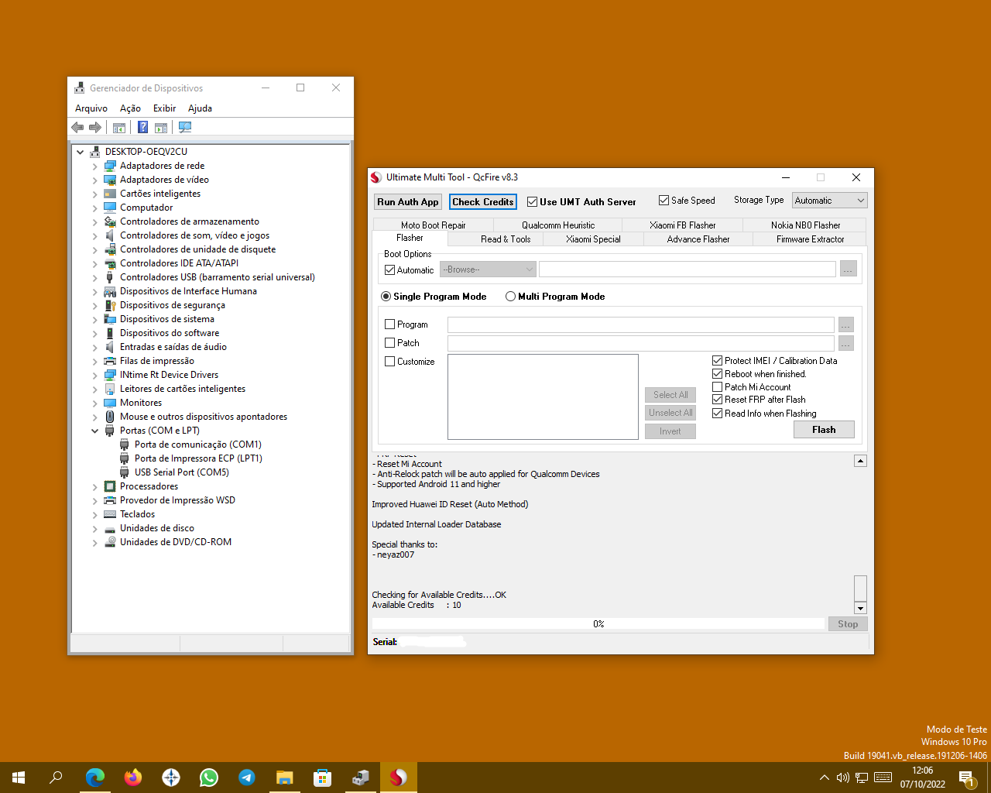Click the Windows Start button
Viewport: 991px width, 793px height.
tap(19, 778)
